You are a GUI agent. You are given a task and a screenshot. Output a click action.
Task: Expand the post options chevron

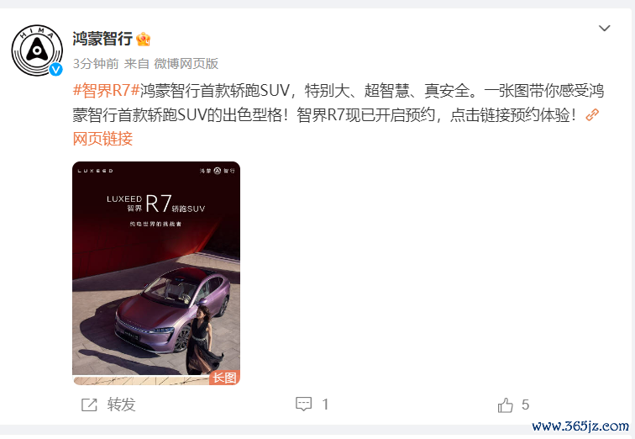[604, 28]
